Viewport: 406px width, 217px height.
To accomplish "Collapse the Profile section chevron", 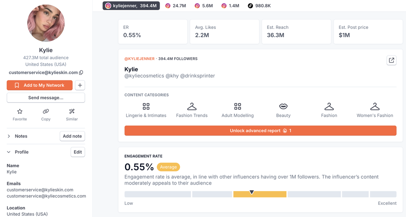I will coord(9,152).
